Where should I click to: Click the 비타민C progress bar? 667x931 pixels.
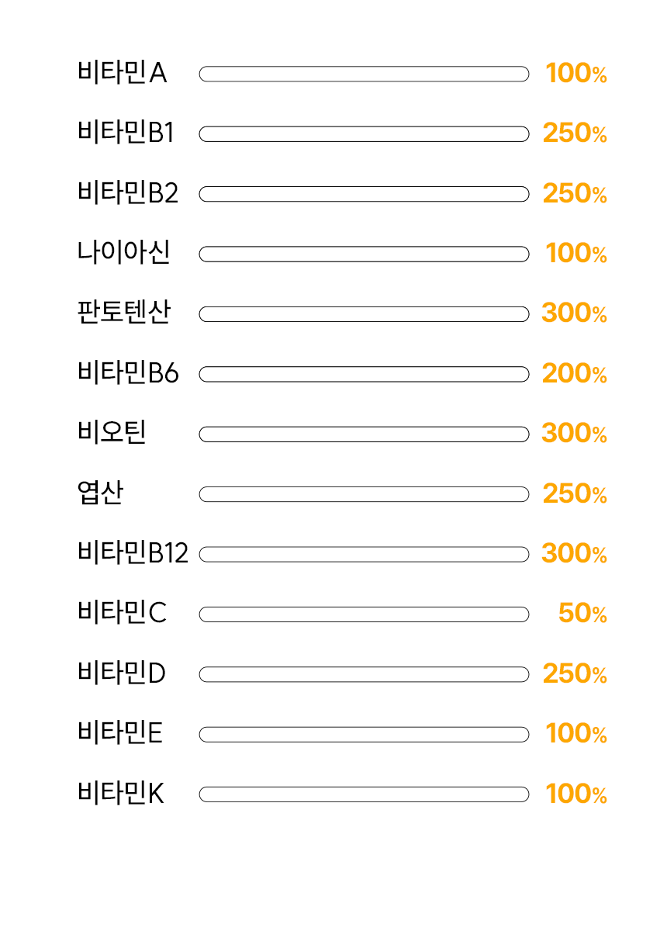coord(365,614)
